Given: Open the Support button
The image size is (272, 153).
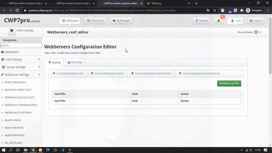Looking at the screenshot, I should (201, 21).
